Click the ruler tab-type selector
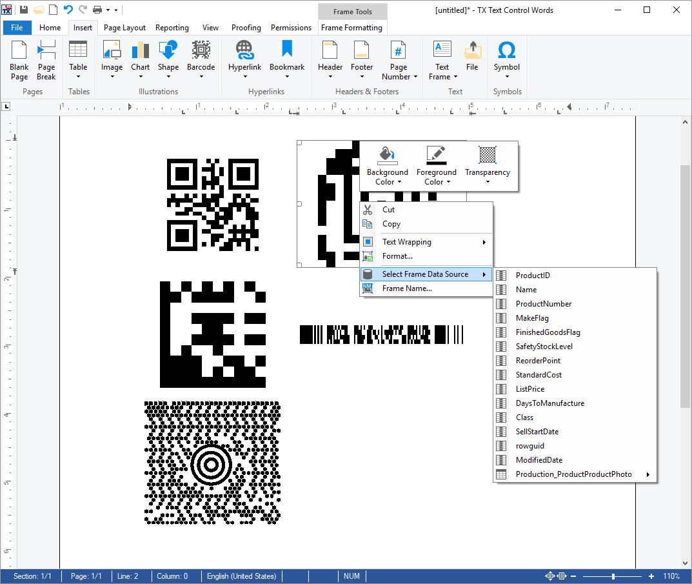Viewport: 692px width, 584px height. point(6,106)
